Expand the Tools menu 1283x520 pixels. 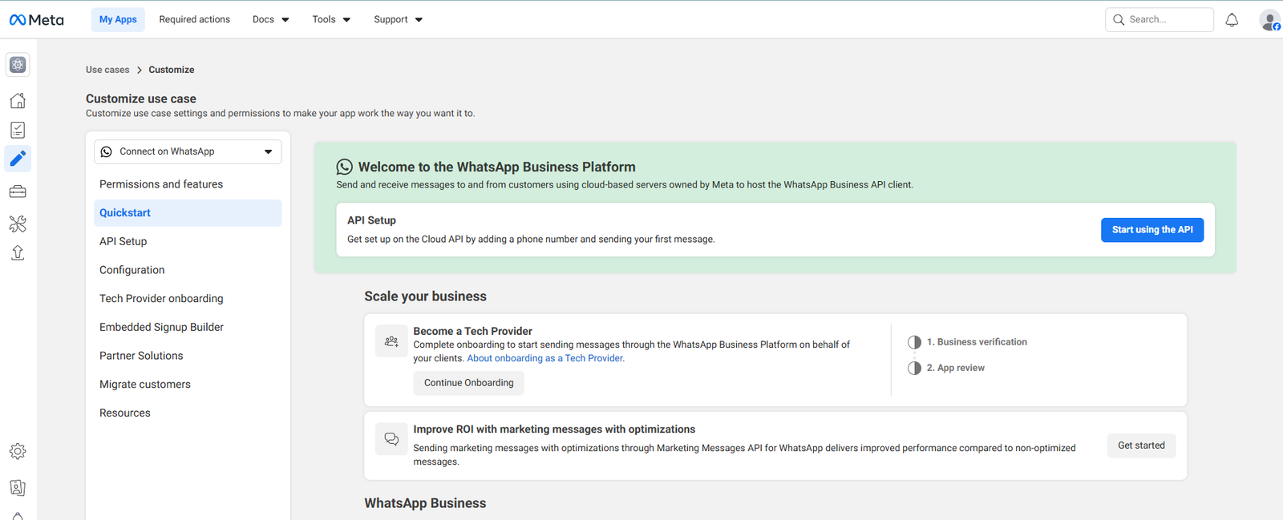pos(331,20)
